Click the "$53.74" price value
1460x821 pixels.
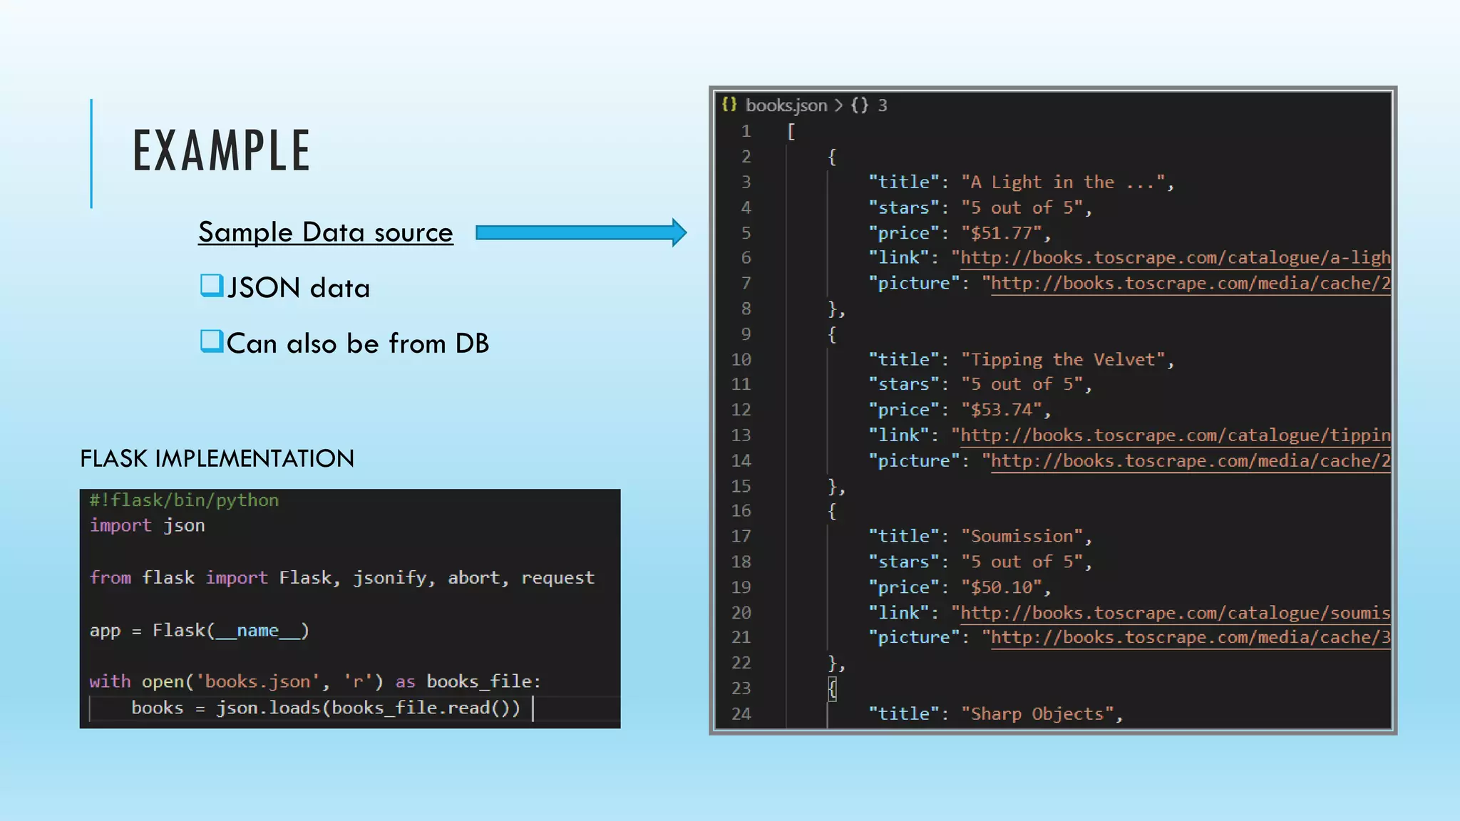[1001, 410]
